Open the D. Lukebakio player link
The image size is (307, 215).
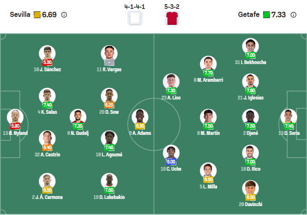[x=109, y=197]
